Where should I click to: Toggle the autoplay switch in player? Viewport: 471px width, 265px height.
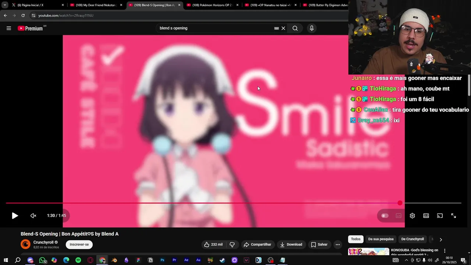(385, 216)
